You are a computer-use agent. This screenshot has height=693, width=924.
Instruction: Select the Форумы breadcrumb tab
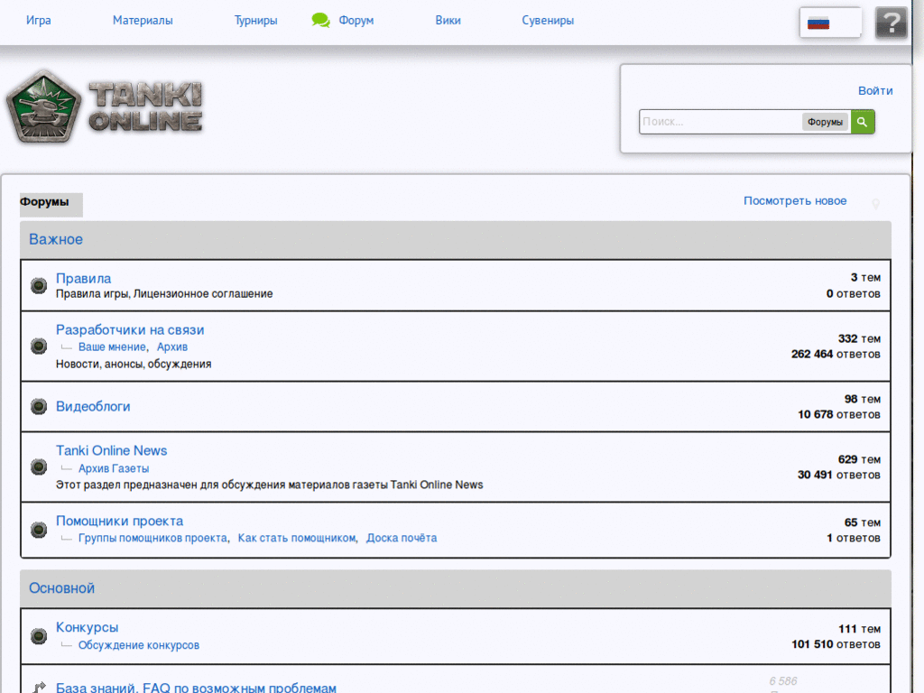tap(51, 204)
